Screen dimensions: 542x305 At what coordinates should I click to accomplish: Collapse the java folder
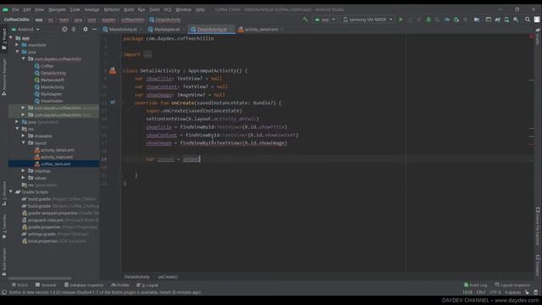coord(17,52)
